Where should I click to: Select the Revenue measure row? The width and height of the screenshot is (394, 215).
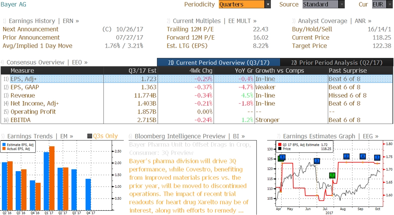click(197, 95)
